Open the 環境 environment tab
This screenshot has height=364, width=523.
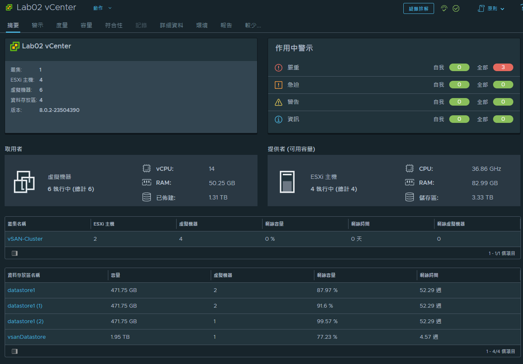[x=202, y=25]
